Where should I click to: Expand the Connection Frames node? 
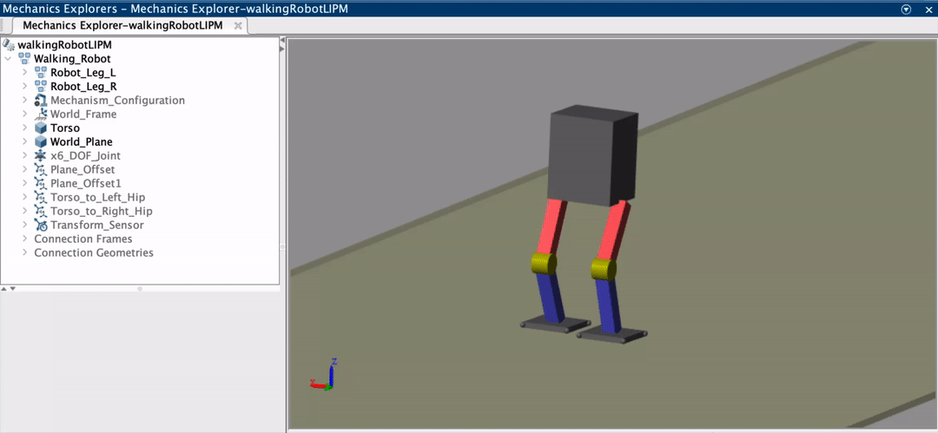24,239
